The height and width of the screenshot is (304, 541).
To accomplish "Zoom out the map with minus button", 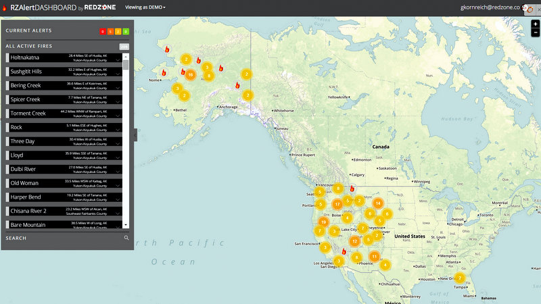I will coord(535,32).
